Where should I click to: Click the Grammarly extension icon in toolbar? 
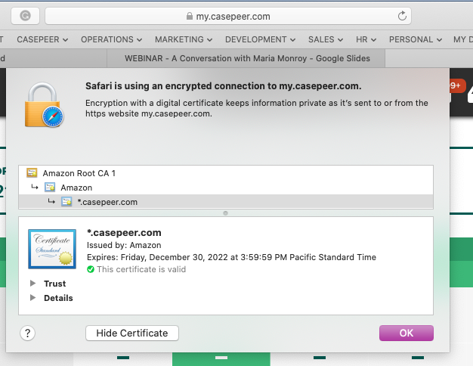(26, 16)
